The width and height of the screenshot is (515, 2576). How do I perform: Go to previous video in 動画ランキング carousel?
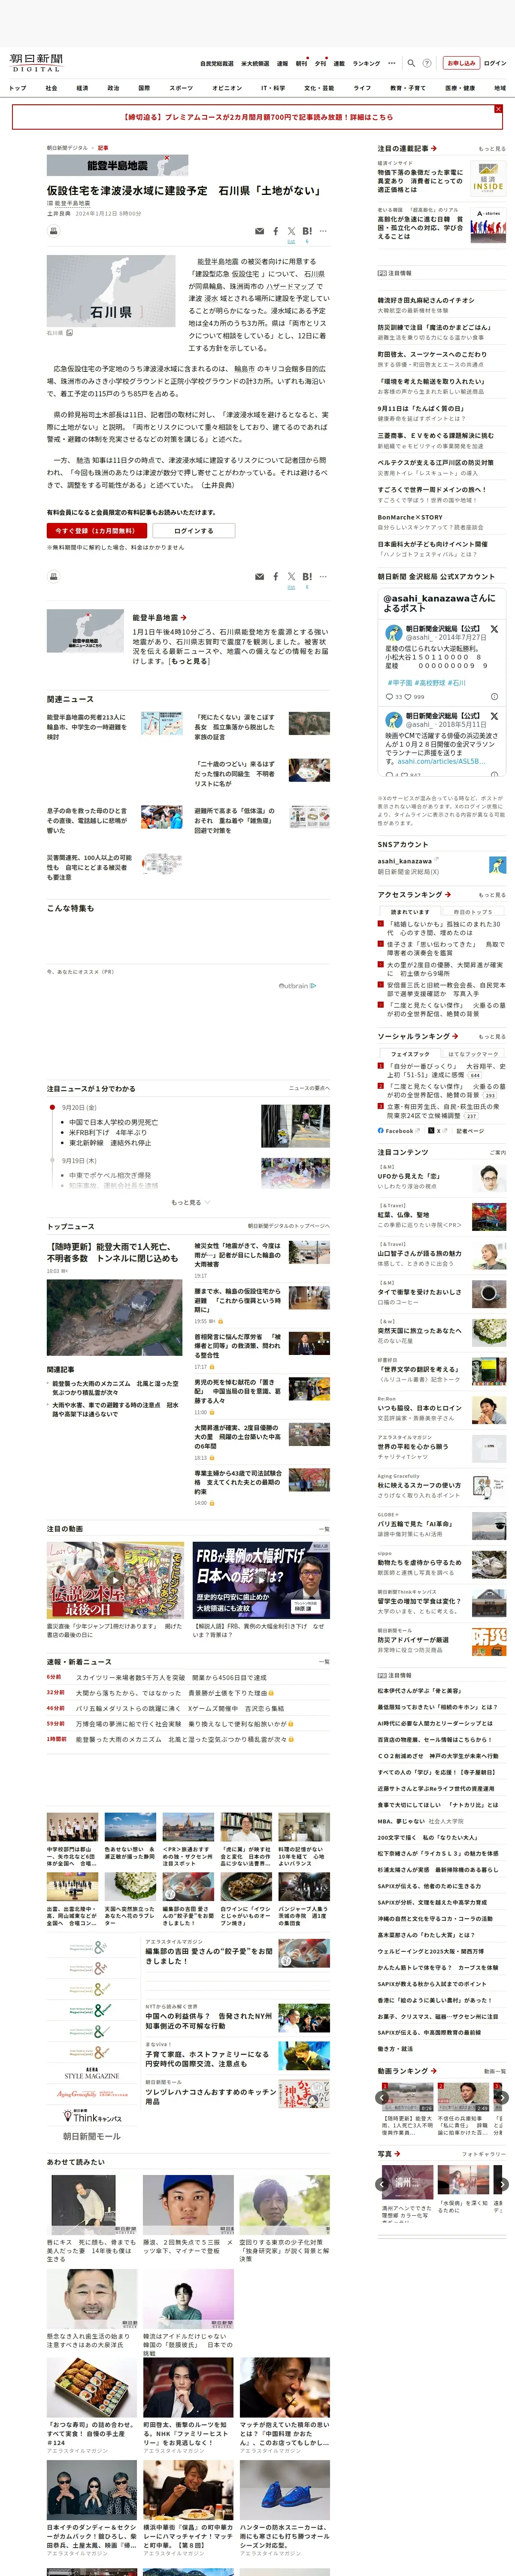click(382, 2098)
